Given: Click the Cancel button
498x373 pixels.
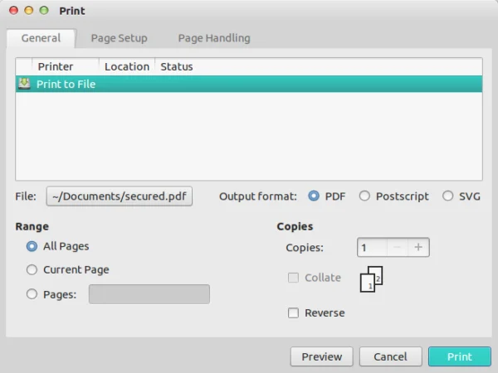Looking at the screenshot, I should click(x=390, y=356).
